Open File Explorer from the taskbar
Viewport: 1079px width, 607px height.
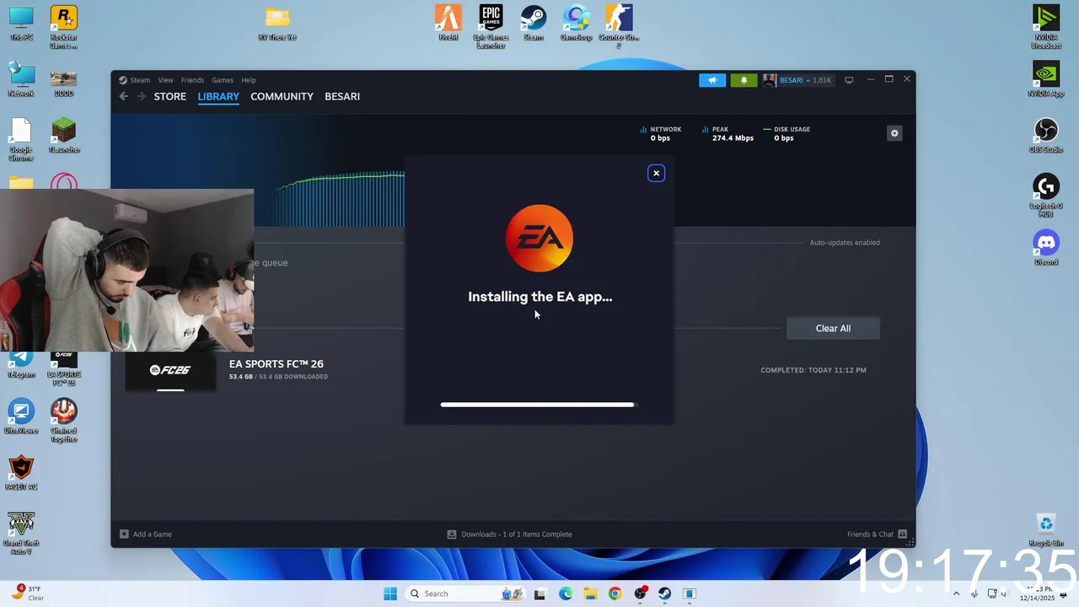click(590, 594)
